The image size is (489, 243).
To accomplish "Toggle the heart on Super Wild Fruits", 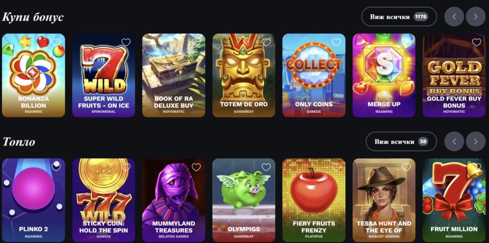I will coord(126,42).
